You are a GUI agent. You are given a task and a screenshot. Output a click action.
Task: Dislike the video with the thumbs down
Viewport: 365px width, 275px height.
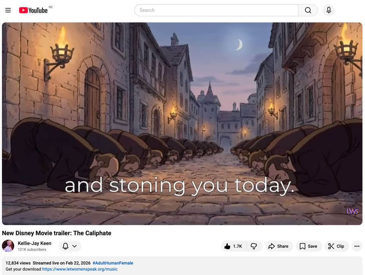click(254, 246)
